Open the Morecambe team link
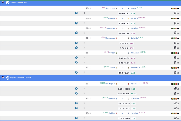This screenshot has height=121, width=181. click(110, 38)
